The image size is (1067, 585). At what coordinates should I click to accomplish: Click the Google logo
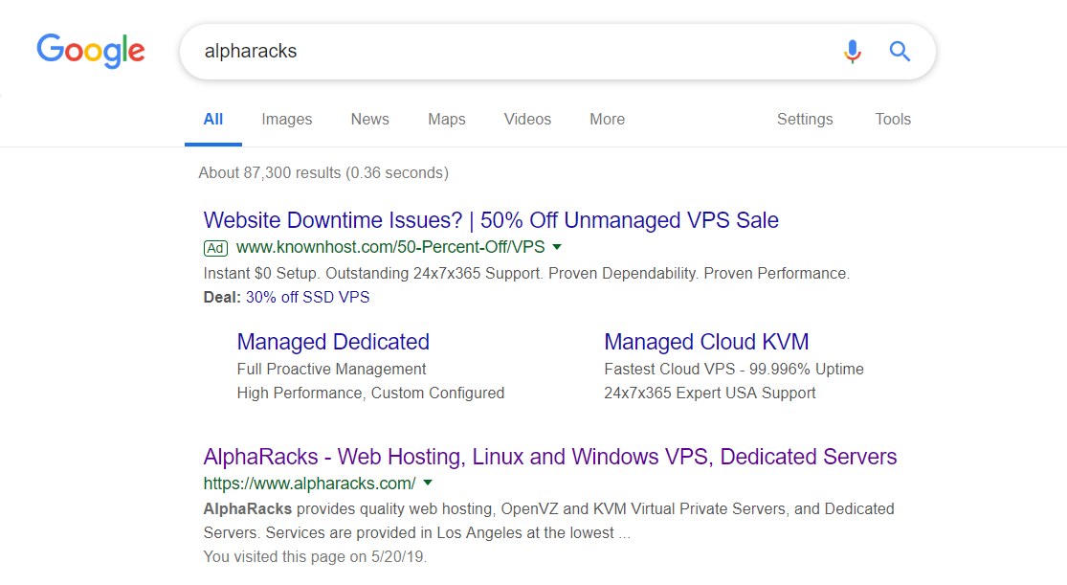[x=91, y=51]
